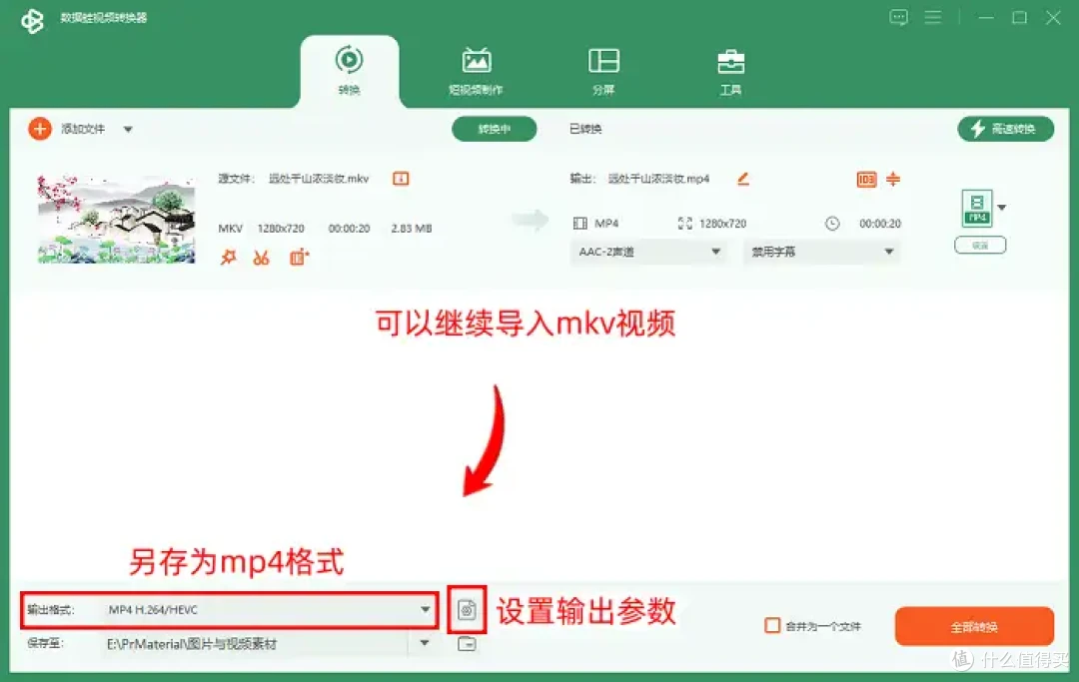Click the orange Convert All button
1079x682 pixels.
pos(974,626)
